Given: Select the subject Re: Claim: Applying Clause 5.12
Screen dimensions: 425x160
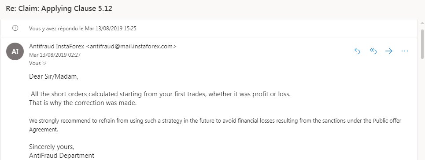Looking at the screenshot, I should point(59,9).
